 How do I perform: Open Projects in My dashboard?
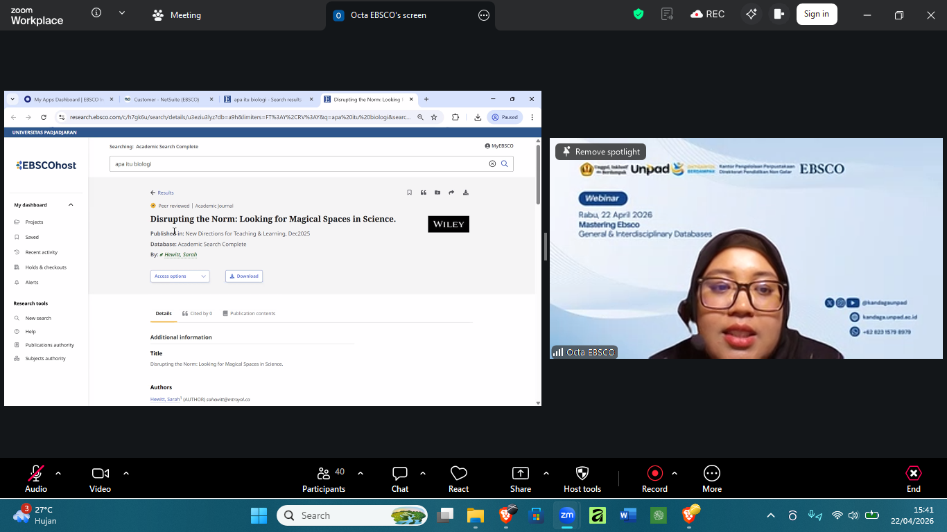coord(34,222)
